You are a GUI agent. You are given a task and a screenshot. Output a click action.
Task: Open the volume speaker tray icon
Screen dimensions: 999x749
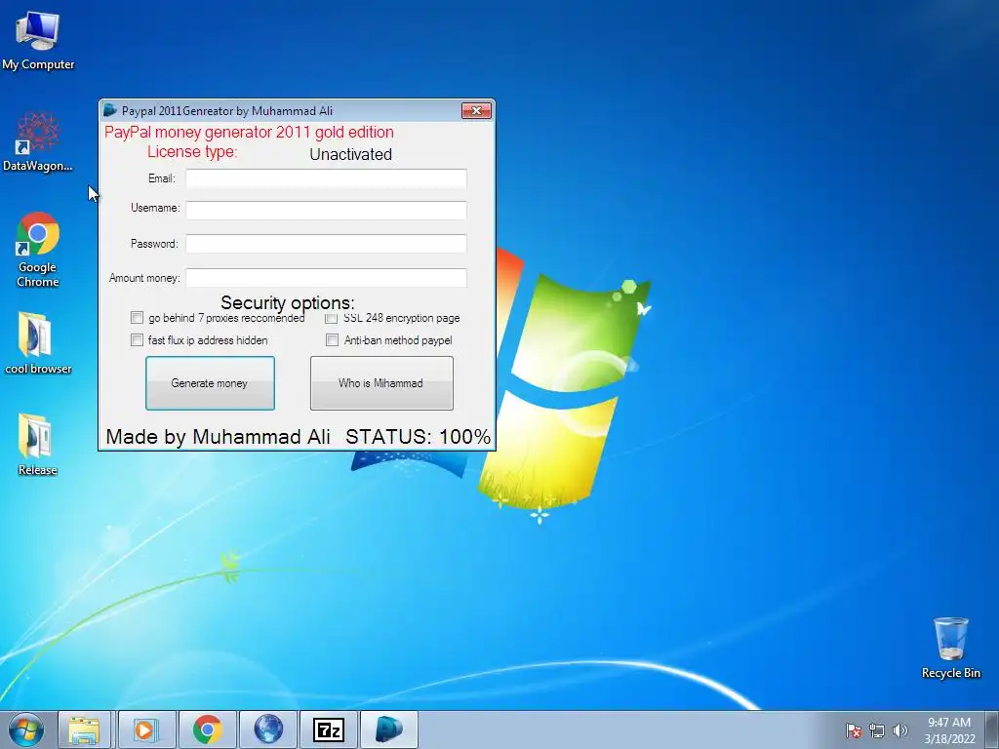[x=899, y=730]
